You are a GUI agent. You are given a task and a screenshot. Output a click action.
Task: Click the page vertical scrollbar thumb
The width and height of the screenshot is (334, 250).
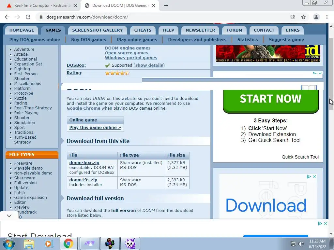pos(331,73)
